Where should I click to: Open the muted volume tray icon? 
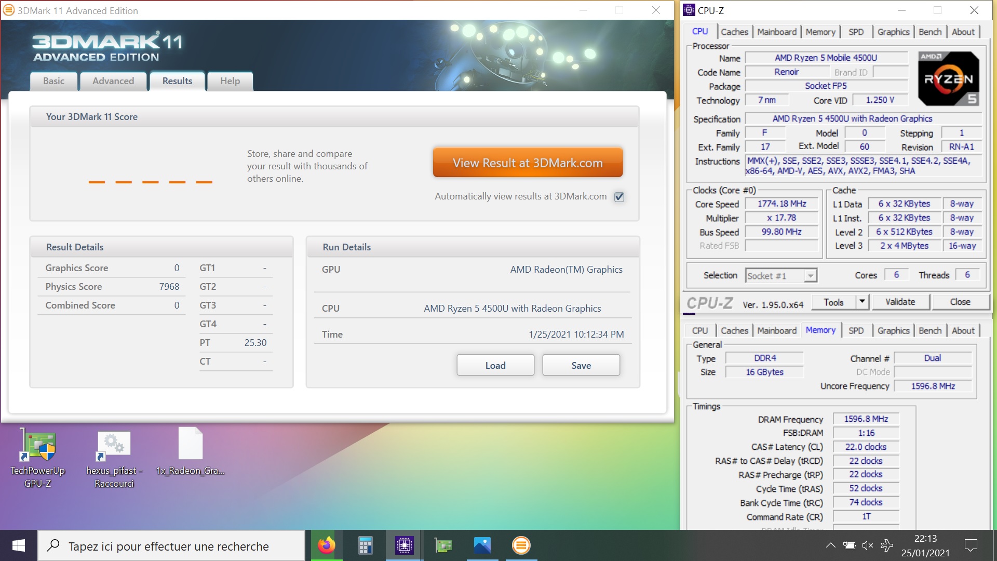point(867,545)
